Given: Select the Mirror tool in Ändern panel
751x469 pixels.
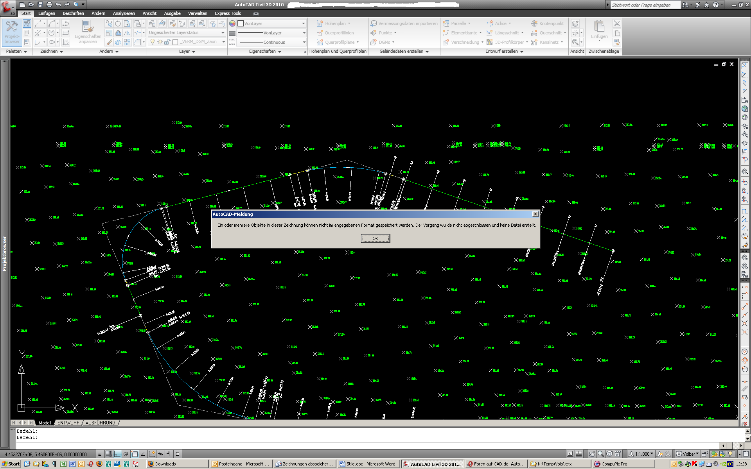Looking at the screenshot, I should 127,33.
